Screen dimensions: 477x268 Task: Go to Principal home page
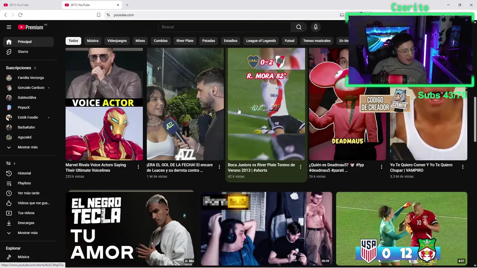tap(28, 42)
